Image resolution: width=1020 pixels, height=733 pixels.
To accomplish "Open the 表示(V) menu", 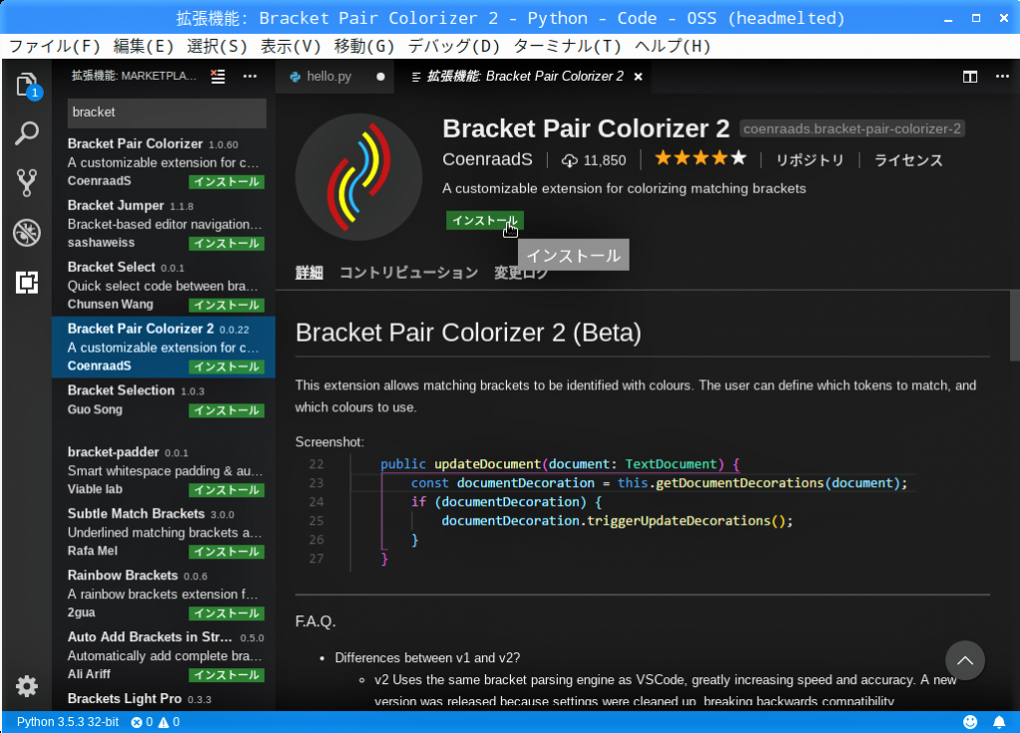I will point(291,46).
